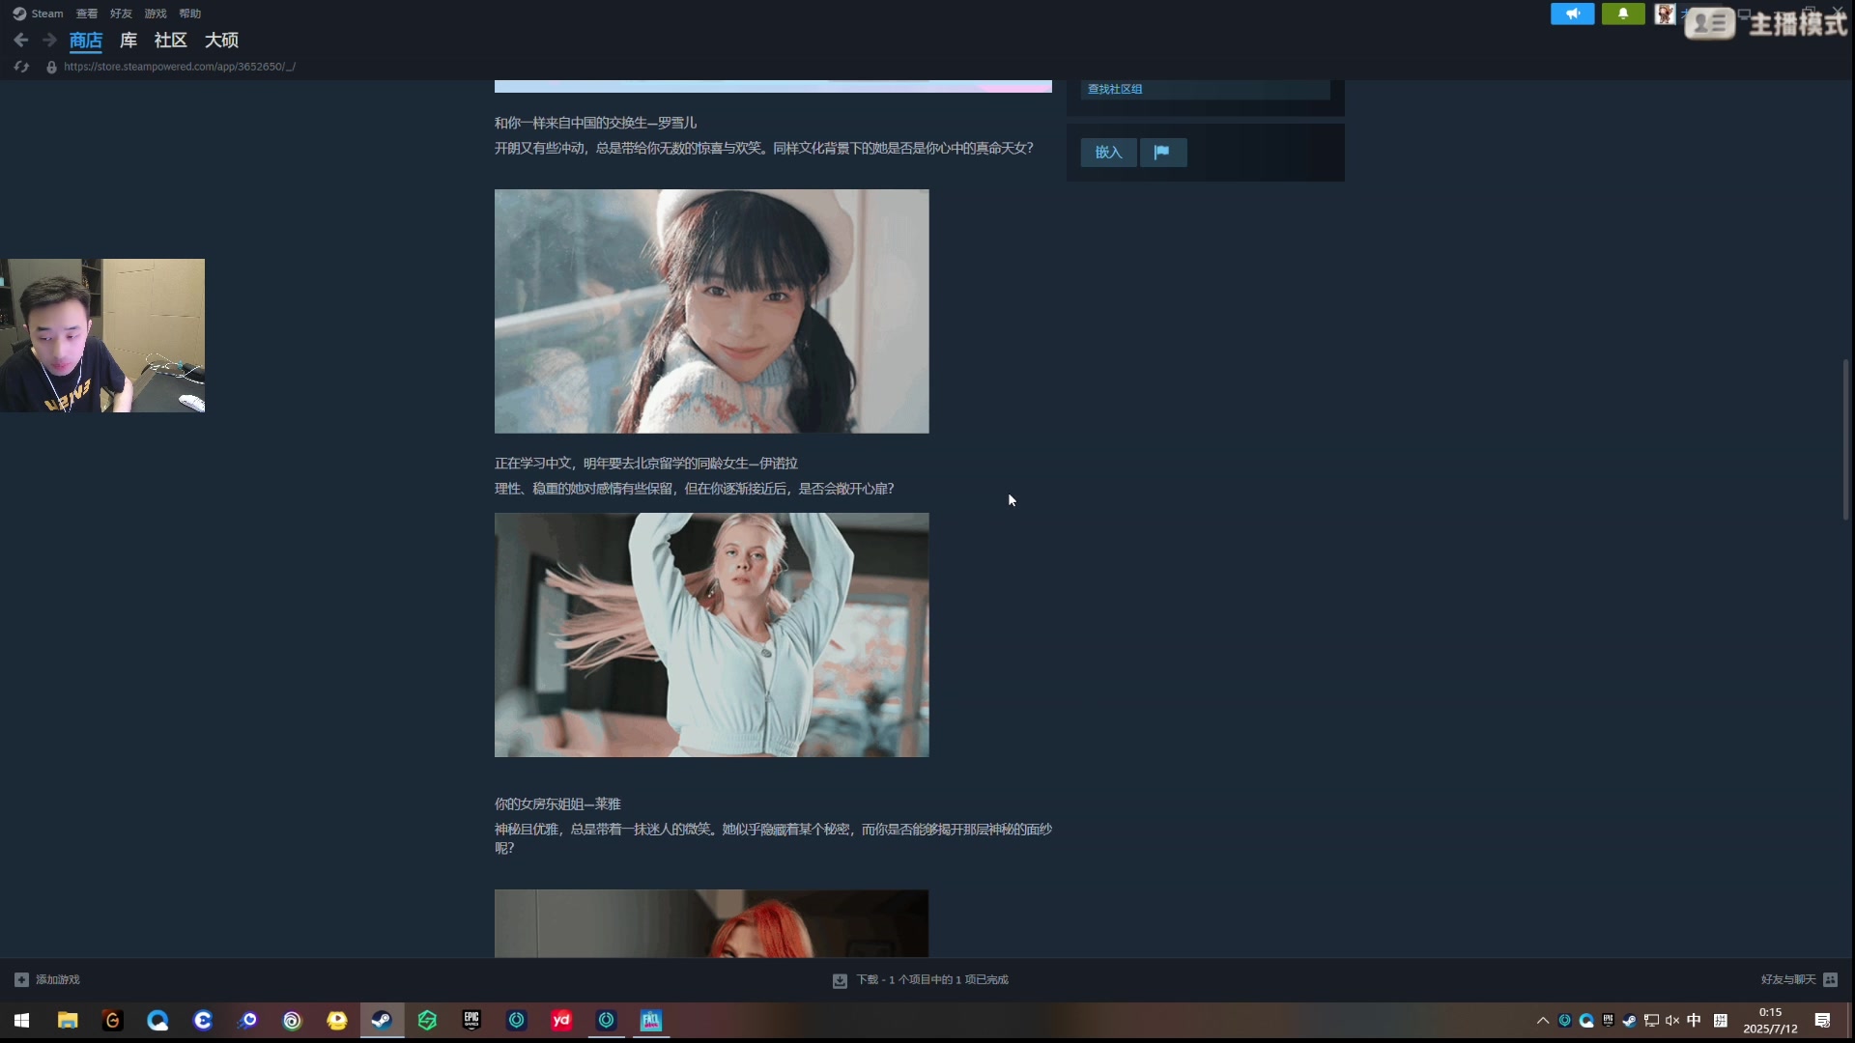The height and width of the screenshot is (1043, 1855).
Task: Switch to the 库 tab
Action: point(128,41)
